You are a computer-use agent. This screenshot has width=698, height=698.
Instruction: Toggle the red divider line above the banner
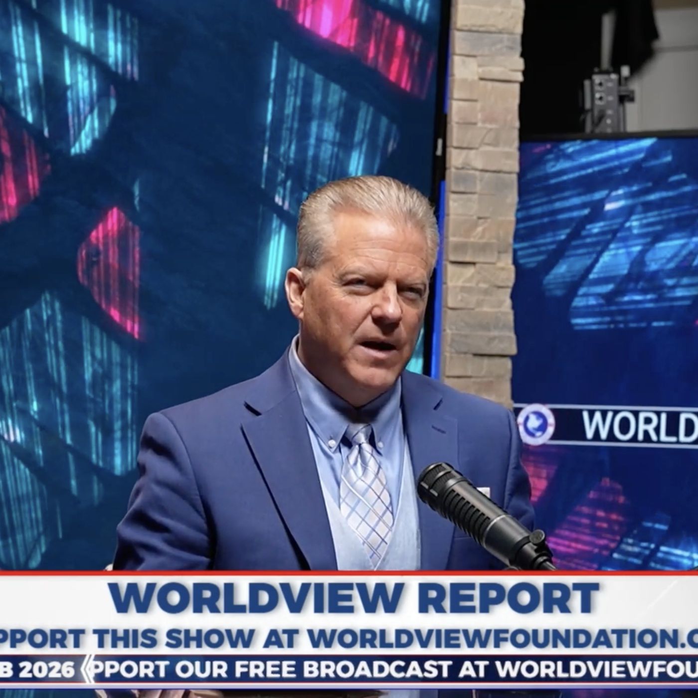(x=349, y=575)
